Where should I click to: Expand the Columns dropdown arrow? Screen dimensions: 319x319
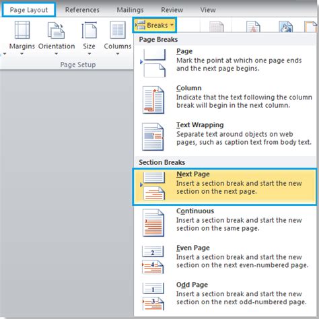[118, 54]
